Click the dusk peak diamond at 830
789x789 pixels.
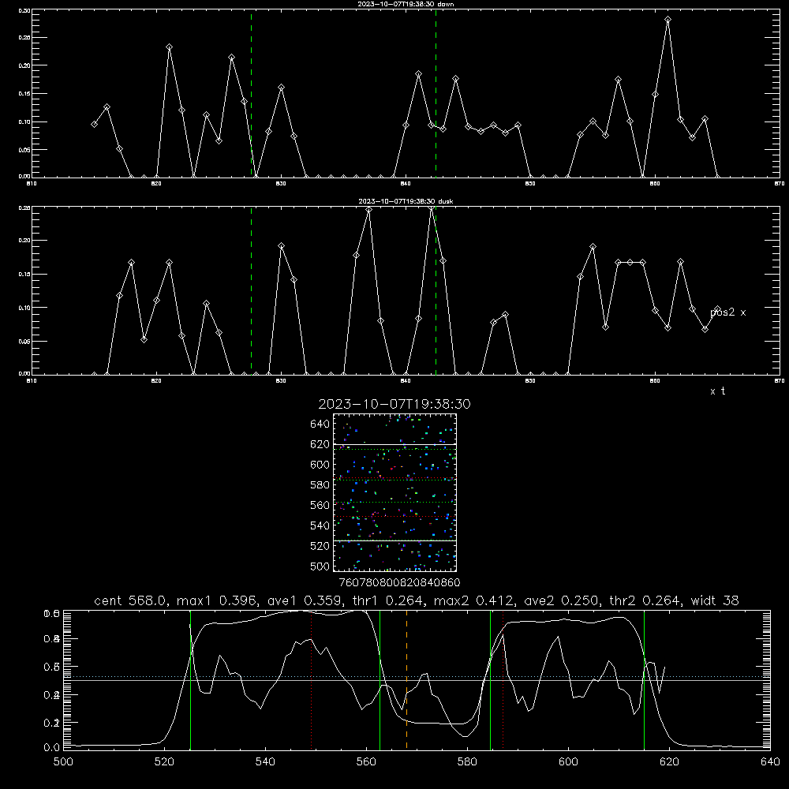282,246
